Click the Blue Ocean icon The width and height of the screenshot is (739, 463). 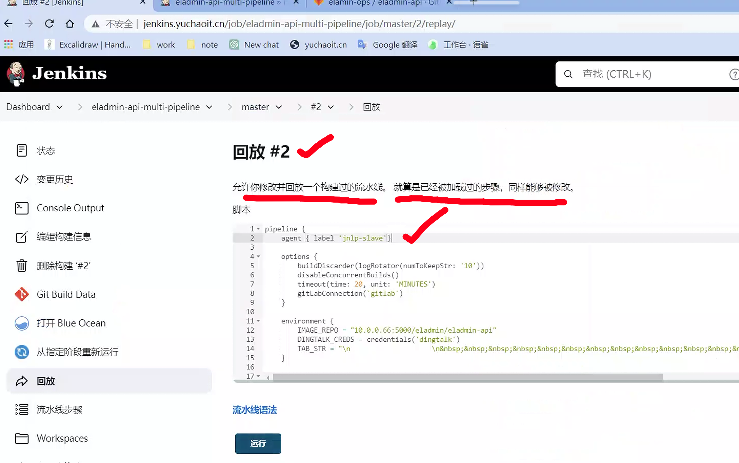(x=21, y=323)
